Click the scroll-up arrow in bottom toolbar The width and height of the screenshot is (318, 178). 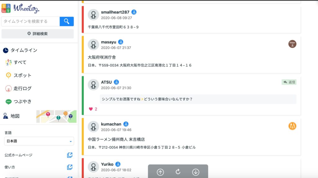[x=160, y=172]
